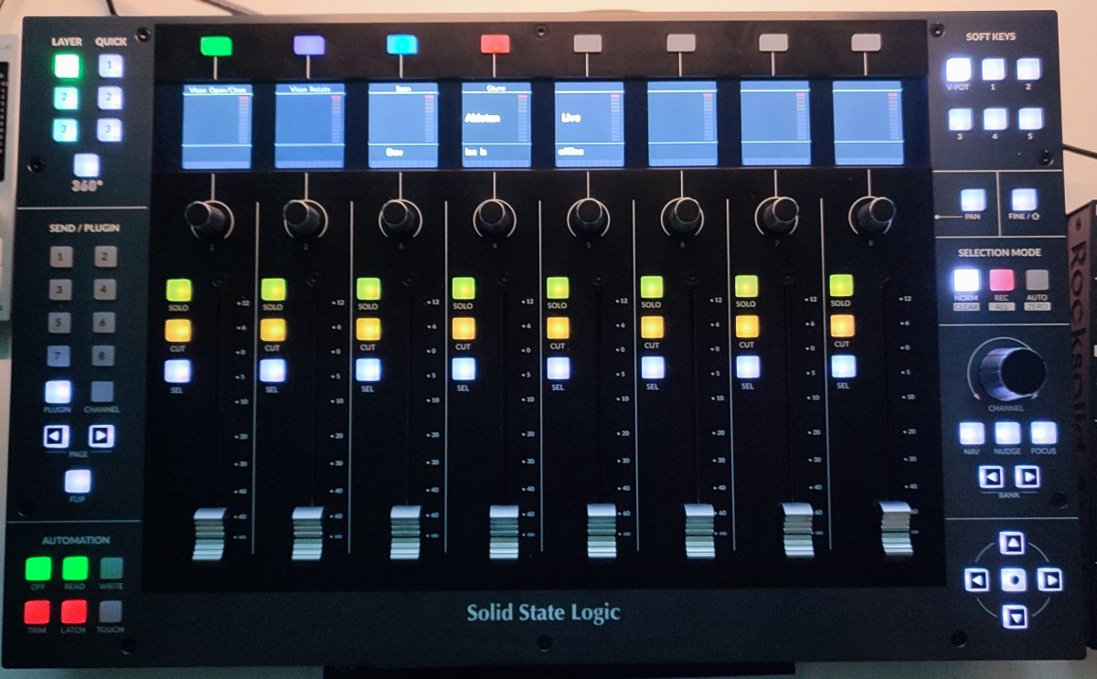Solo channel 2
This screenshot has width=1097, height=679.
[273, 290]
